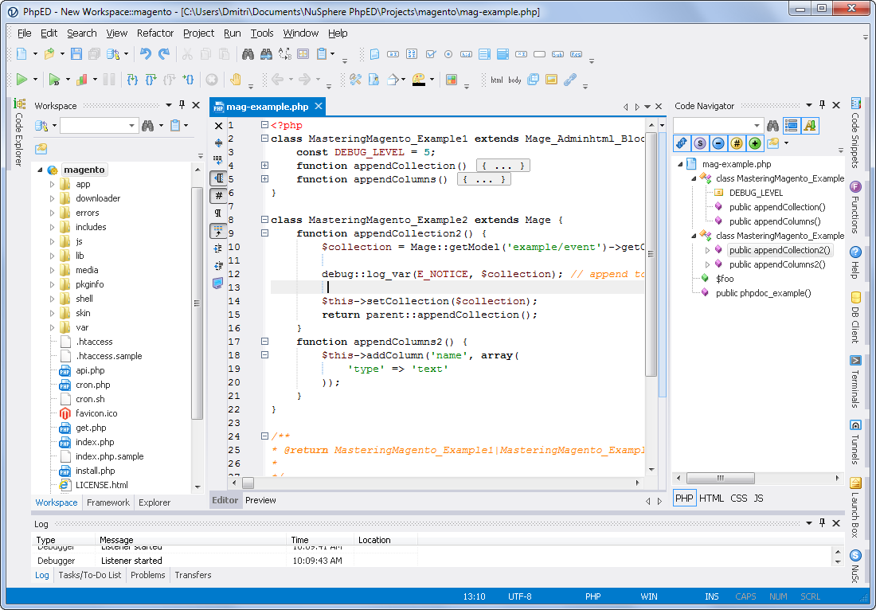
Task: Select index.php in the Workspace tree
Action: pos(95,442)
